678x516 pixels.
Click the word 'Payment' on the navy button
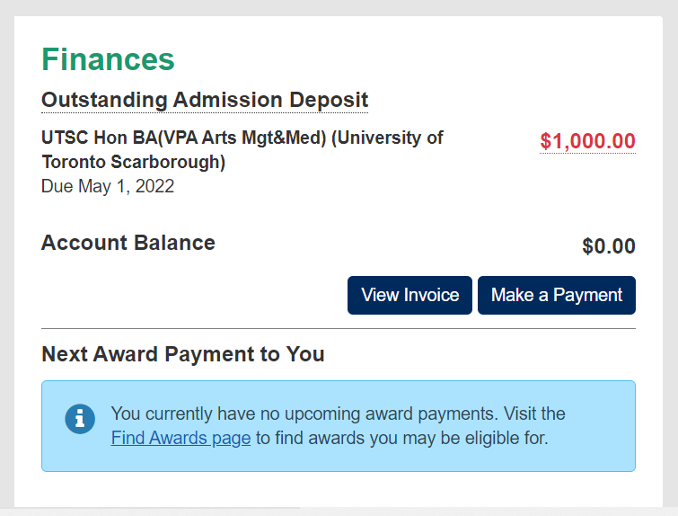pyautogui.click(x=587, y=295)
